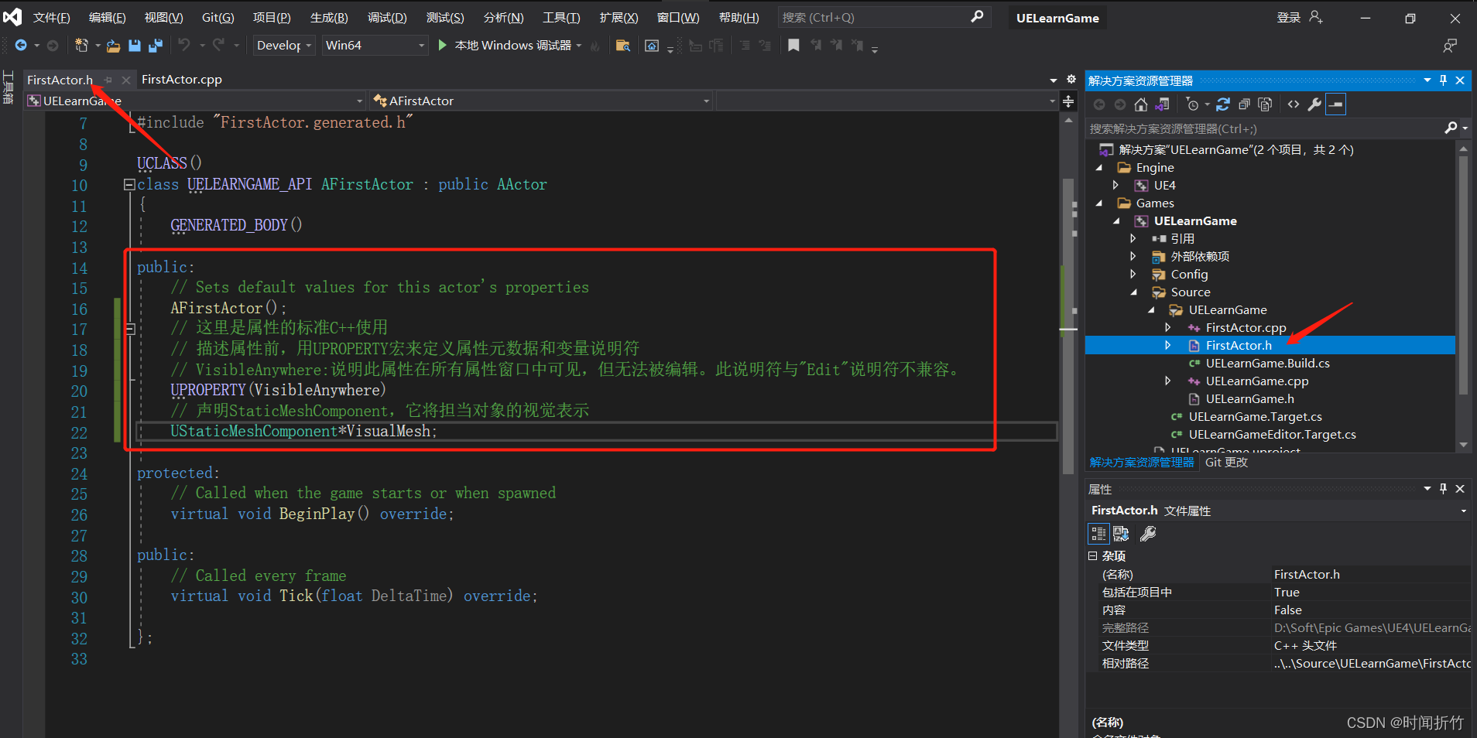Screen dimensions: 1477x738
Task: Click the Undo arrow icon
Action: point(184,46)
